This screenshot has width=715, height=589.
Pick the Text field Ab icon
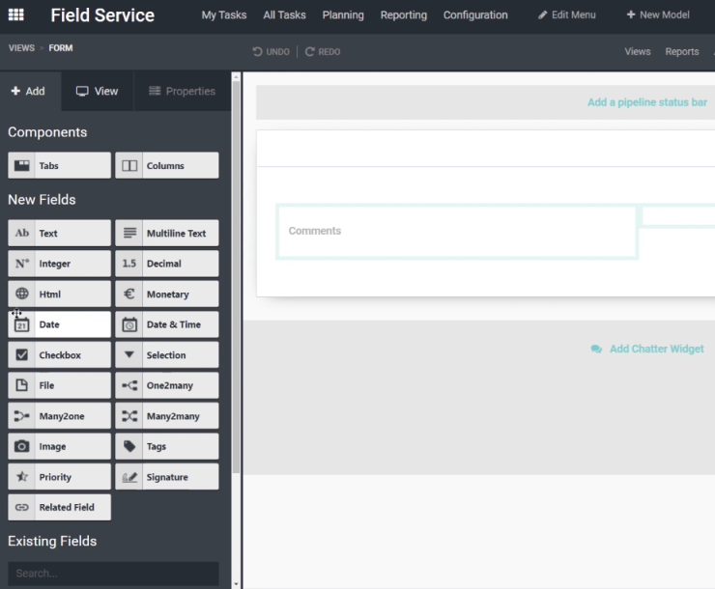pos(22,233)
